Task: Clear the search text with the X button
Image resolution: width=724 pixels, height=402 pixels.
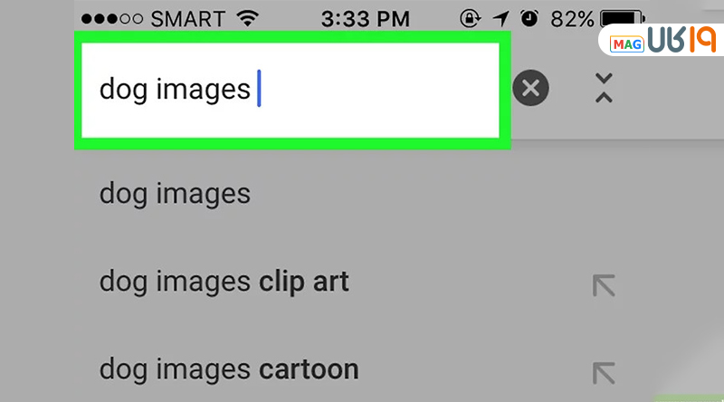Action: [x=530, y=88]
